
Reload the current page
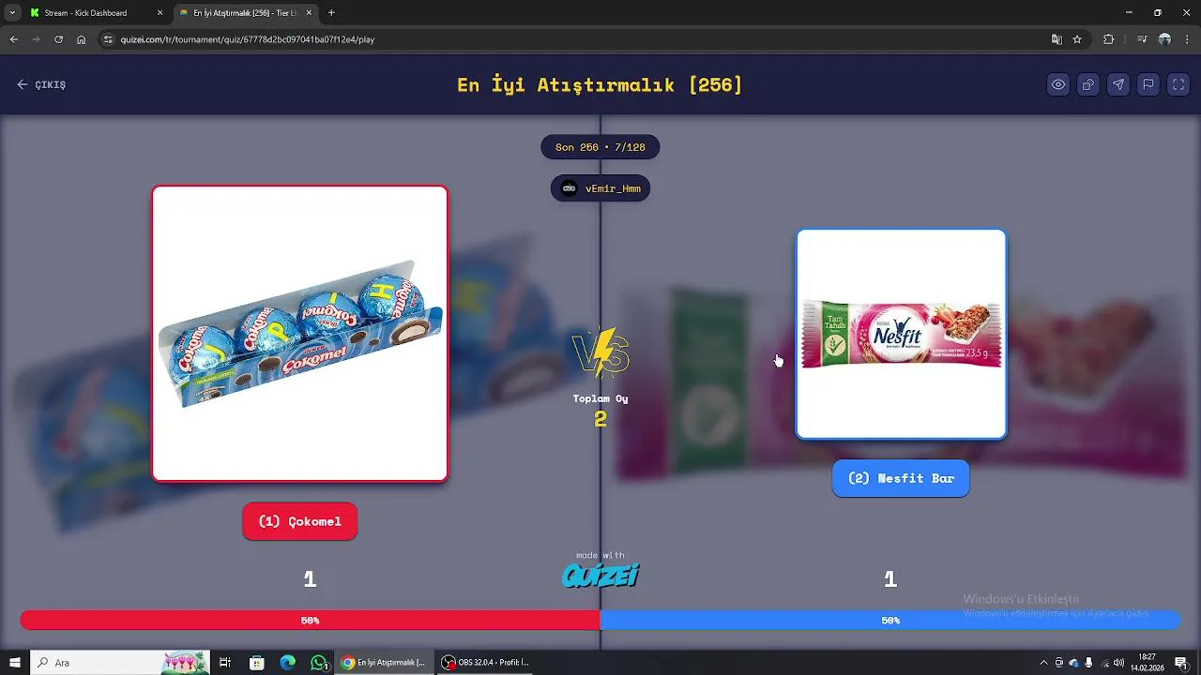pos(59,39)
